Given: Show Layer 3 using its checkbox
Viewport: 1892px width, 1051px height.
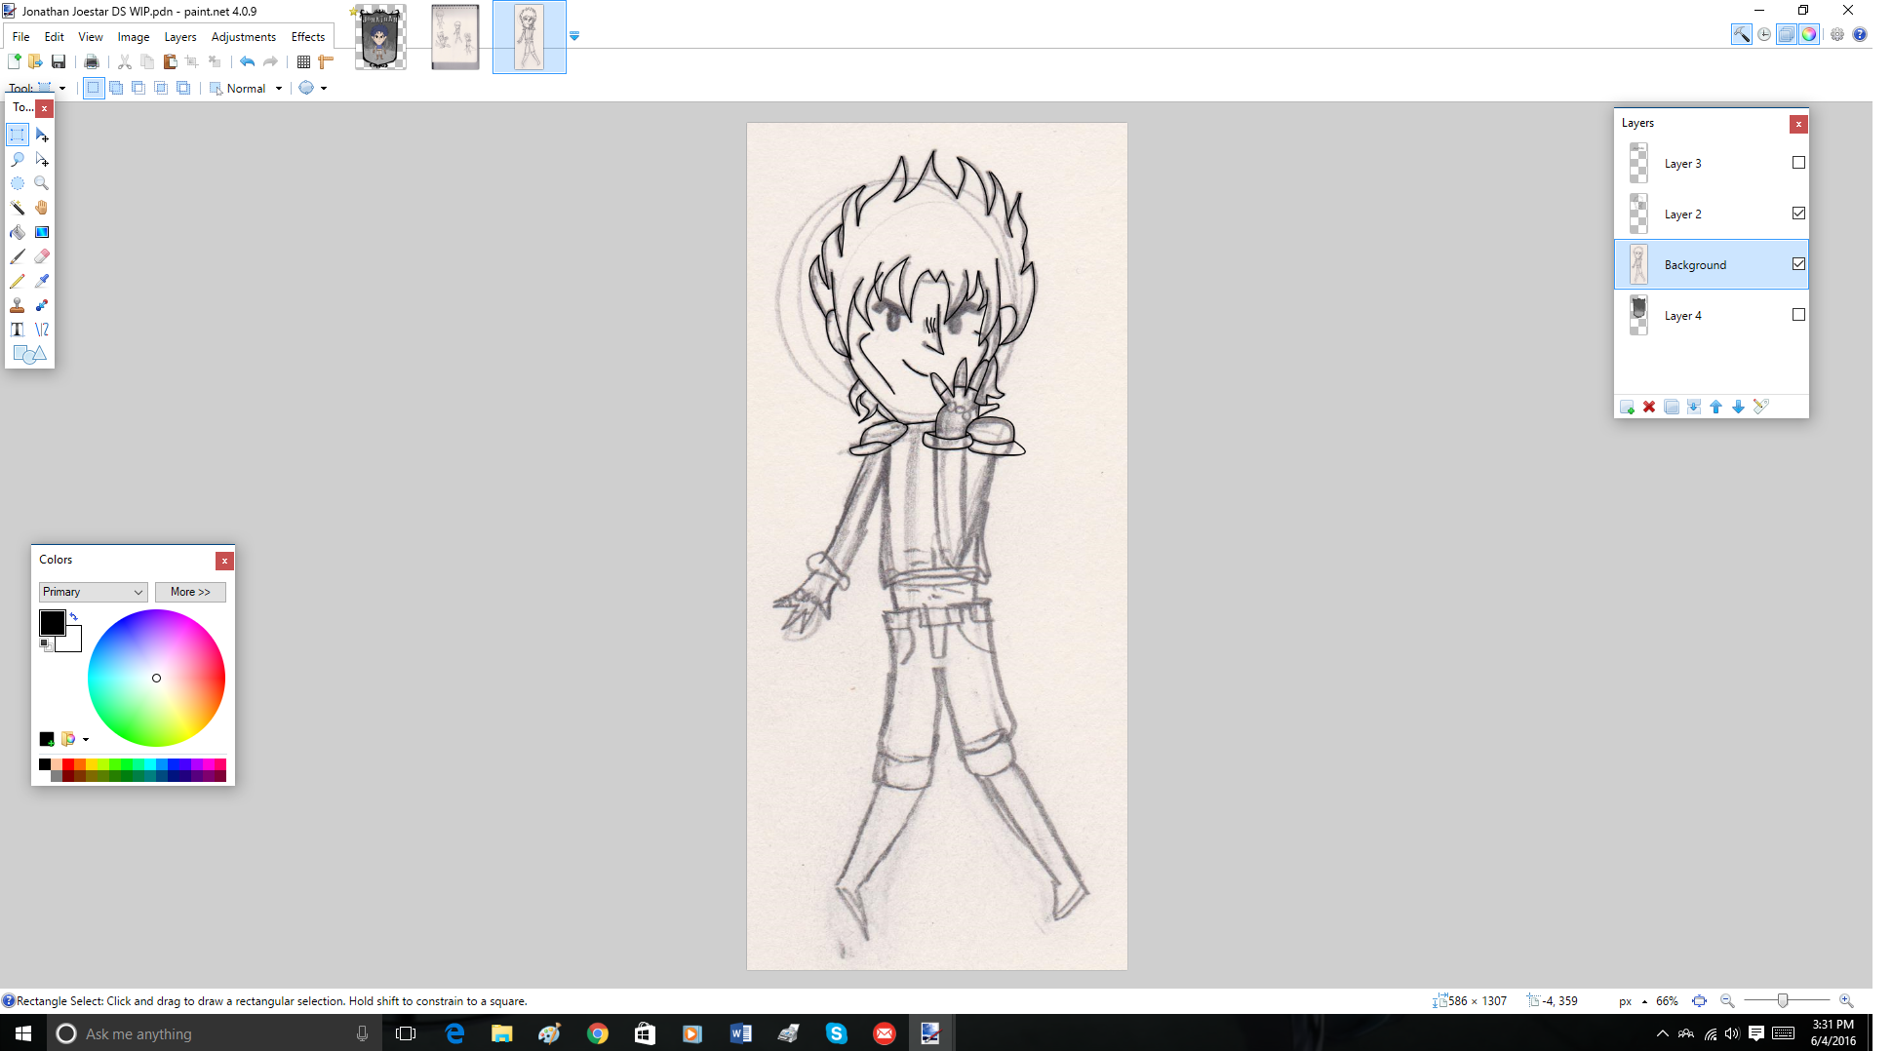Looking at the screenshot, I should pyautogui.click(x=1798, y=163).
